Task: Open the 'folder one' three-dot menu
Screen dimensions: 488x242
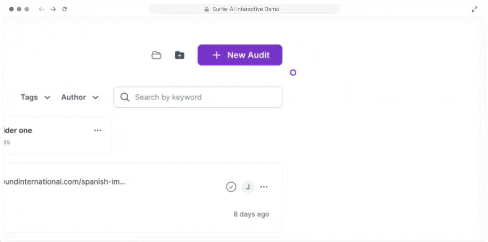Action: [x=98, y=130]
